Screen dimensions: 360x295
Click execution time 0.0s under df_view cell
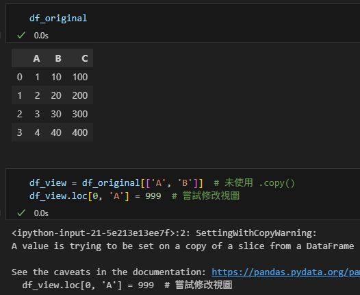[41, 213]
